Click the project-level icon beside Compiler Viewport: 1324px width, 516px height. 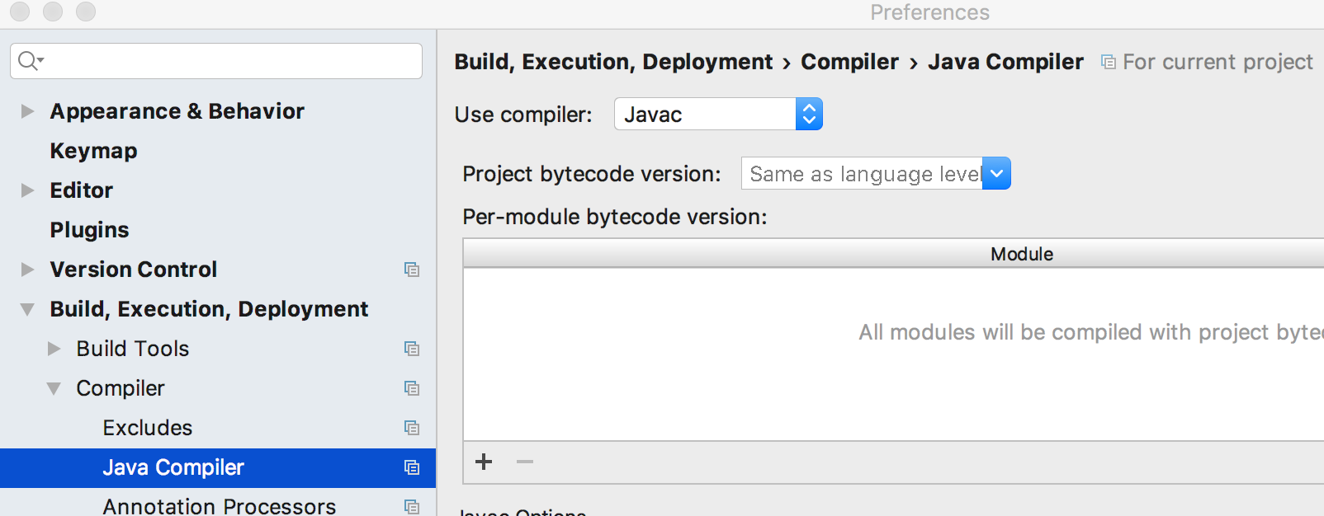click(x=412, y=388)
